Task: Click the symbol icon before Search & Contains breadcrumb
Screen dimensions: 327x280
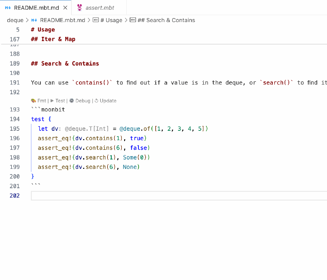Action: click(x=133, y=20)
